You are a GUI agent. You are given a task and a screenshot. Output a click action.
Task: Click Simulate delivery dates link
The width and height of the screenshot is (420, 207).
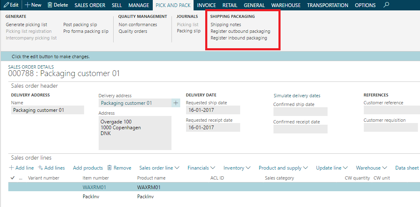click(x=297, y=96)
